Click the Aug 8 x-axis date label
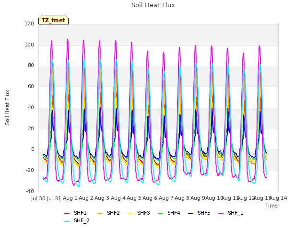The height and width of the screenshot is (230, 307). pos(182,198)
